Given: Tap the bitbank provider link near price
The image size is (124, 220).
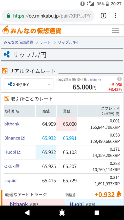Looking at the screenshot, I should [96, 80].
